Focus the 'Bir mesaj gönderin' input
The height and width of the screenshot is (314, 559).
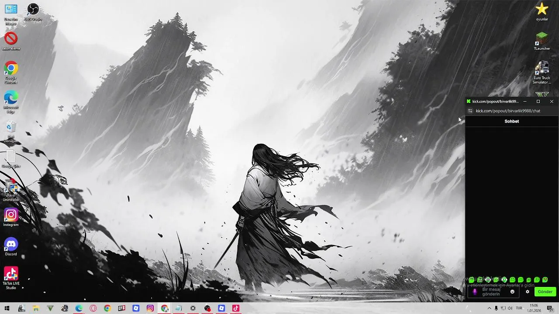(493, 292)
